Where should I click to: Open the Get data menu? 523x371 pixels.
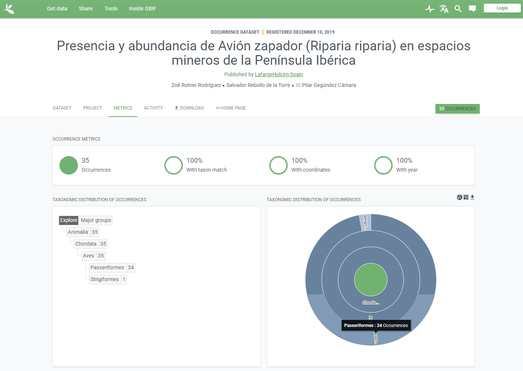(57, 9)
